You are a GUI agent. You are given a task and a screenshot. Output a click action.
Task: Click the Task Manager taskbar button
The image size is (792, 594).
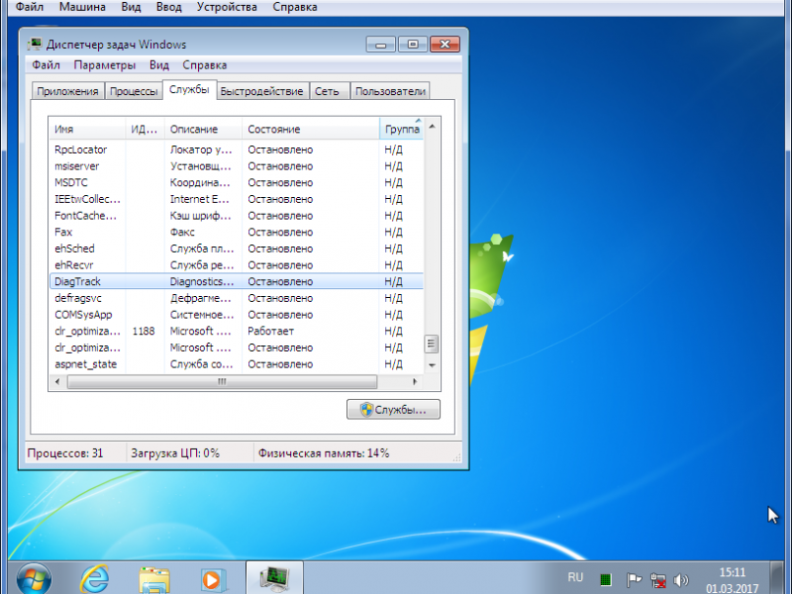click(x=274, y=578)
